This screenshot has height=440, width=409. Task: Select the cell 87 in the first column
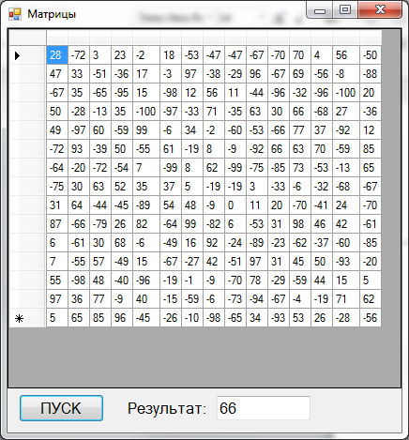point(57,224)
